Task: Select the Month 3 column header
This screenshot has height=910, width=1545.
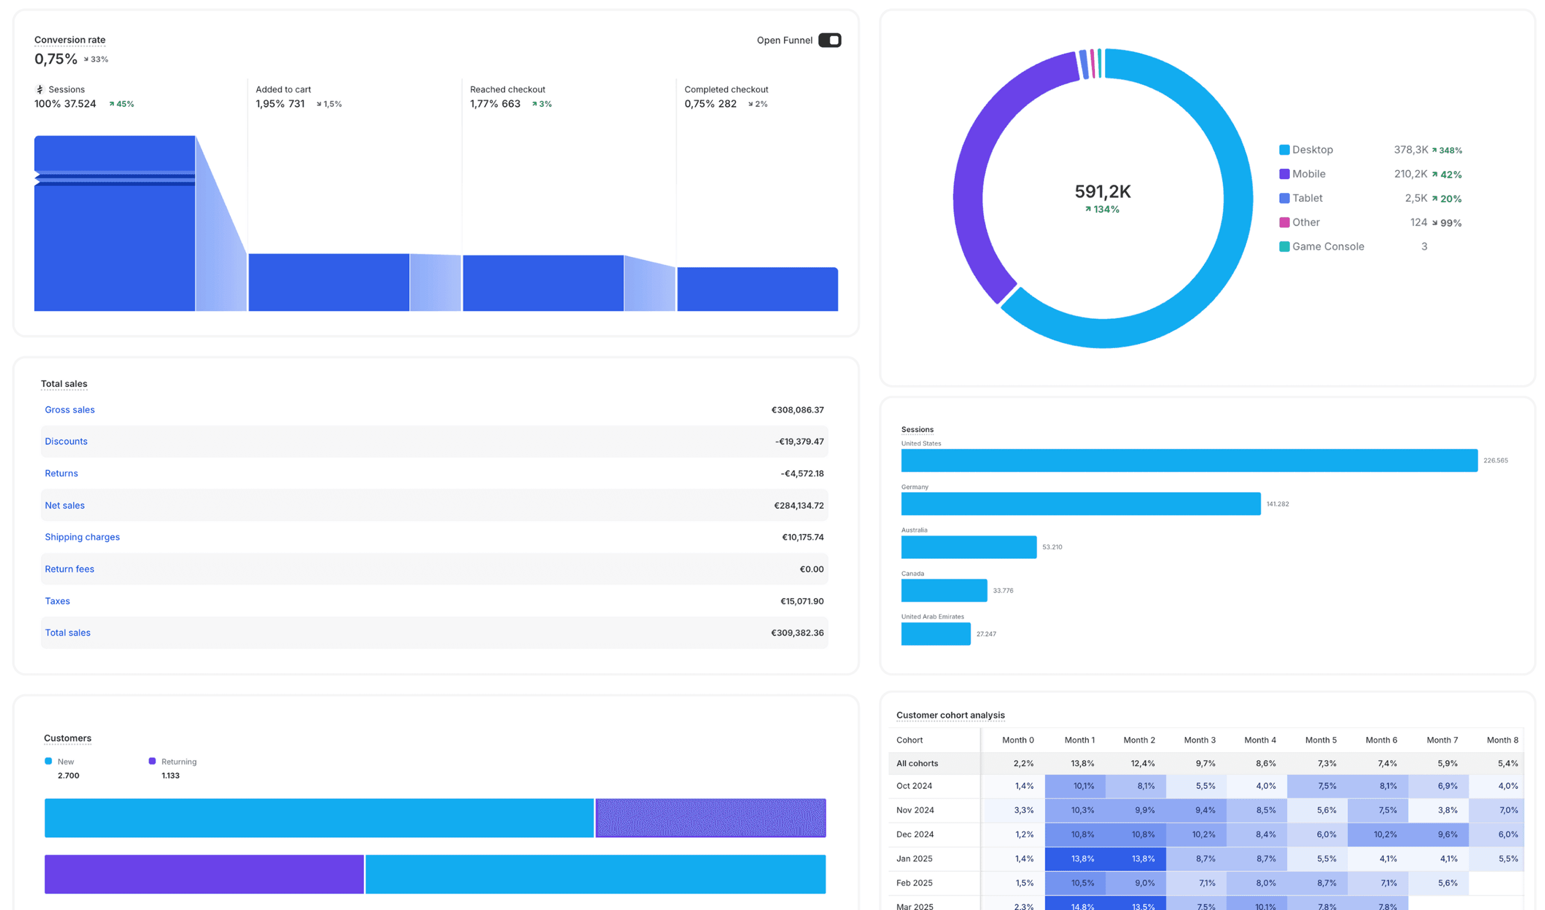Action: tap(1199, 740)
